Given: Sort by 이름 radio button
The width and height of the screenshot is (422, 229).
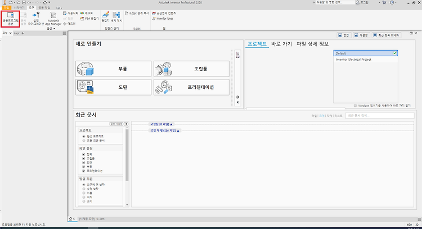Looking at the screenshot, I should [84, 193].
